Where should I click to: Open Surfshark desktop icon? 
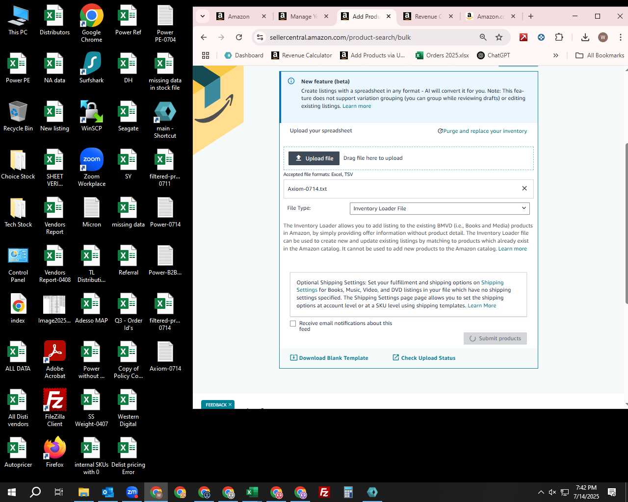coord(91,68)
